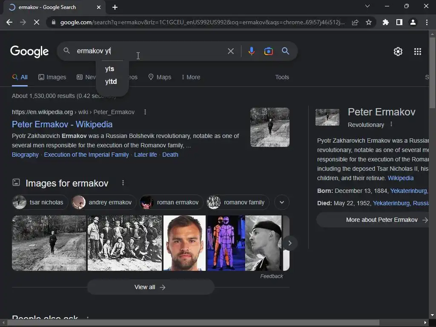This screenshot has width=436, height=327.
Task: Open the dots menu beside Revolutionary
Action: (x=391, y=124)
